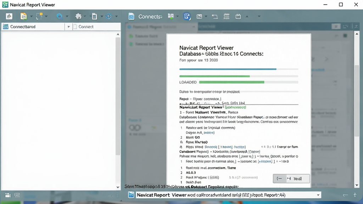Click the blue magnifier search icon
This screenshot has height=204, width=363.
(x=60, y=16)
